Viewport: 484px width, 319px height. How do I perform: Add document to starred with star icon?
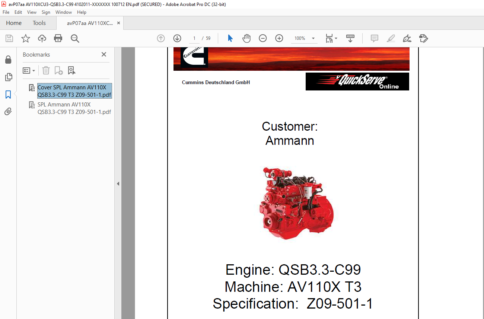coord(25,38)
